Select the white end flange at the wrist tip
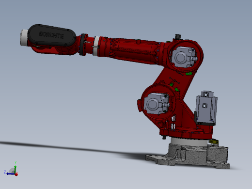Viewport: 252px width, 189px height. [24, 37]
